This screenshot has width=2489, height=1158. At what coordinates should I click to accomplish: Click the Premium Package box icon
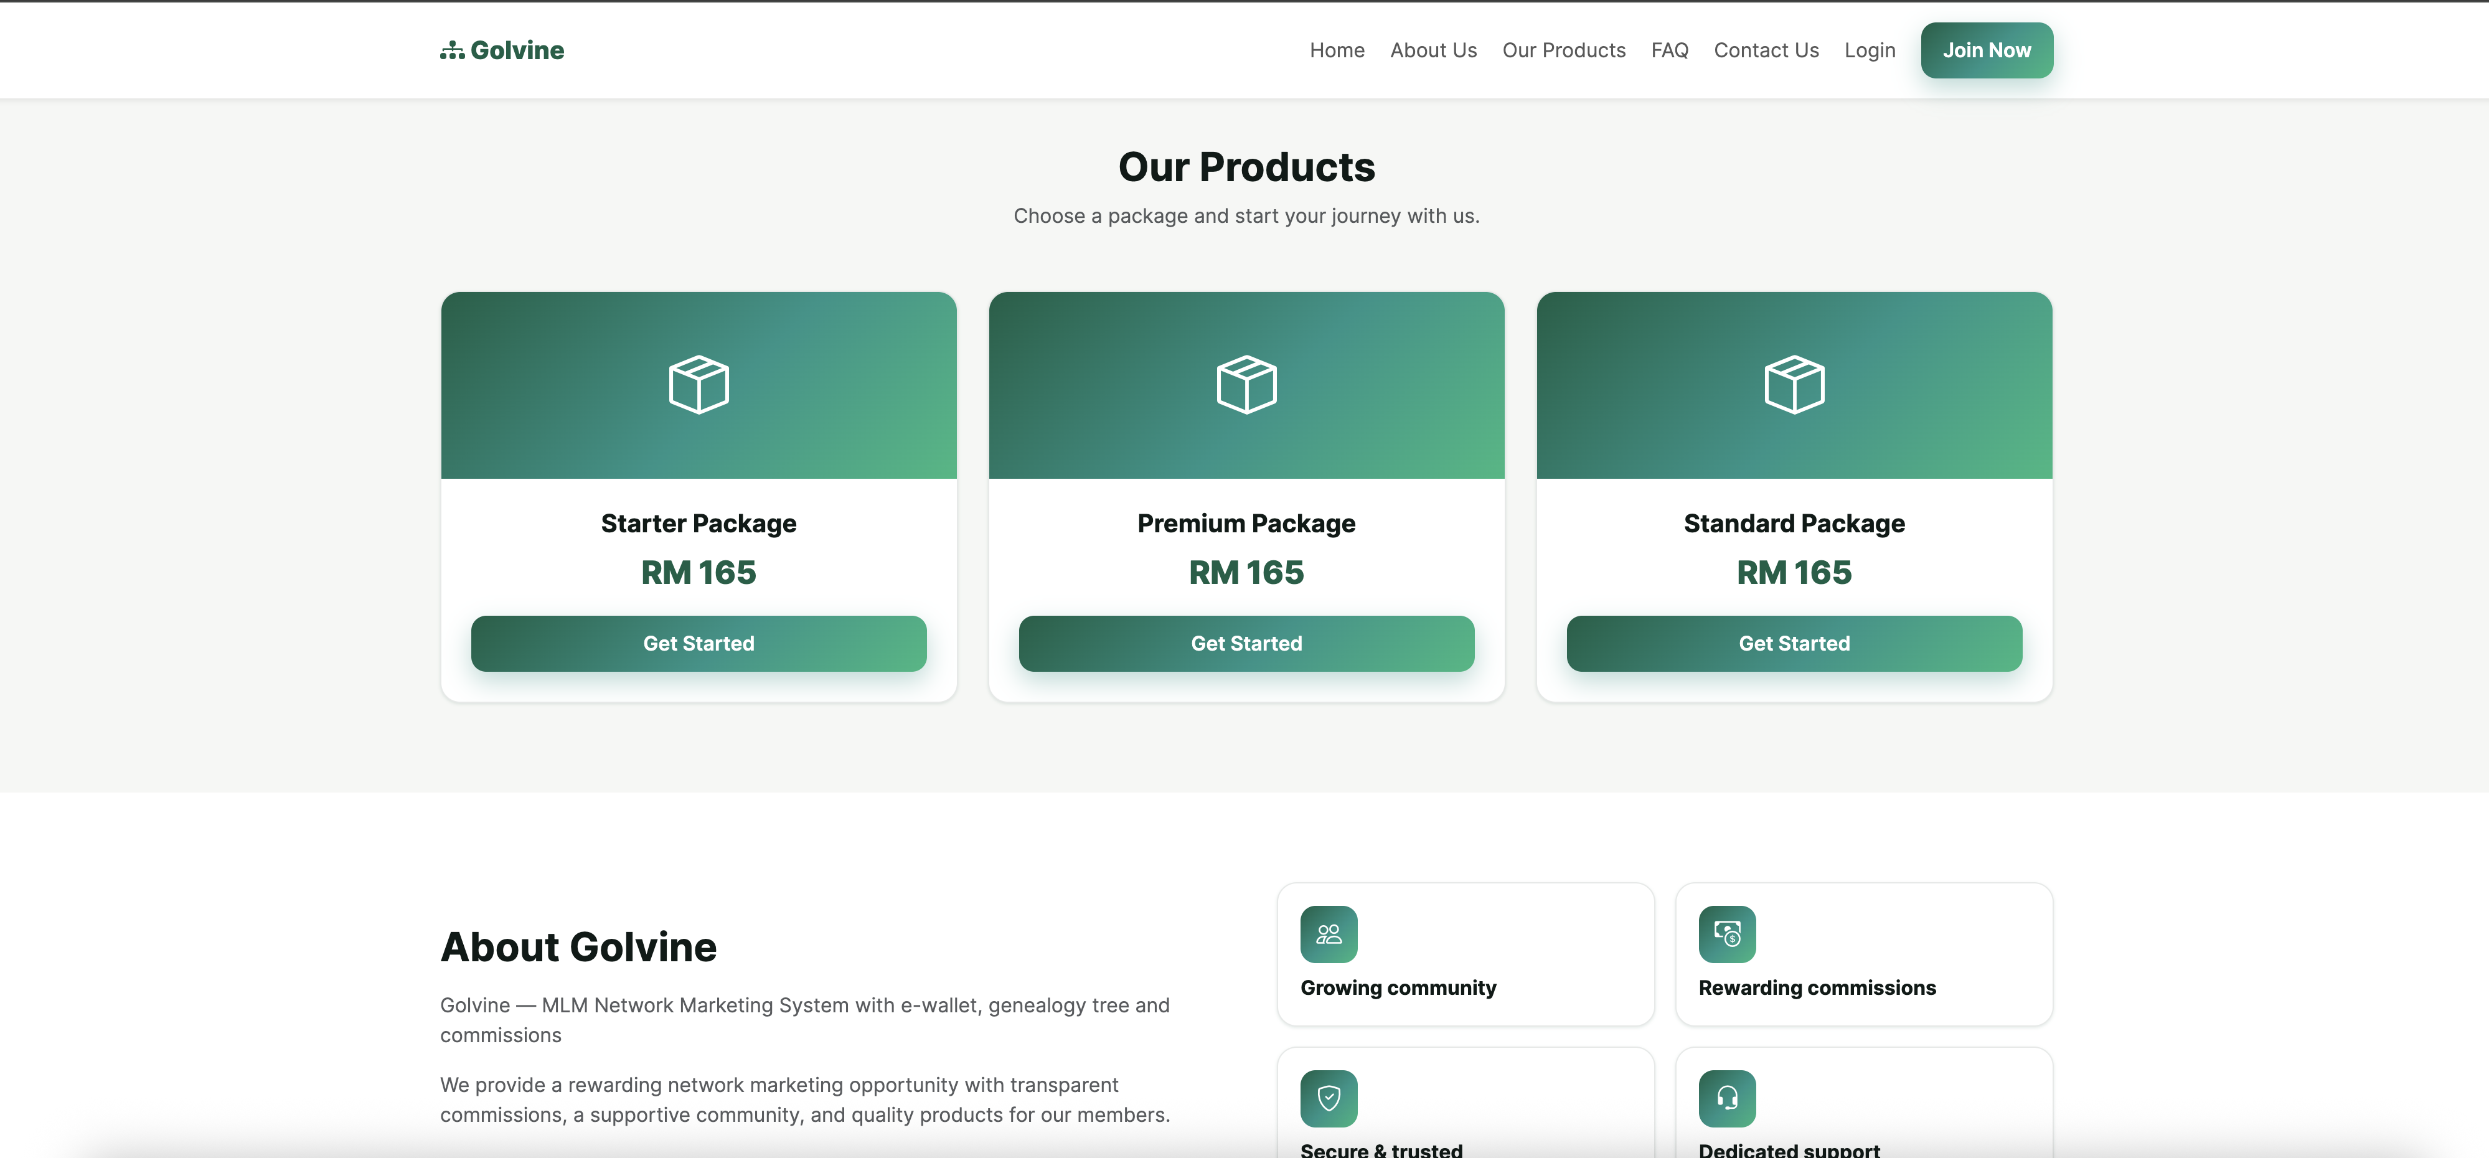click(1246, 385)
